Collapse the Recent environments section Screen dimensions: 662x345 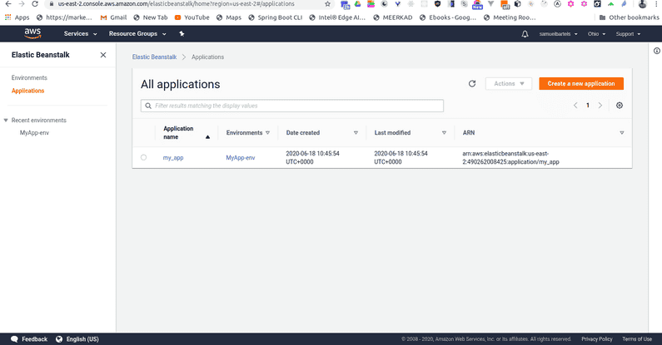(6, 120)
